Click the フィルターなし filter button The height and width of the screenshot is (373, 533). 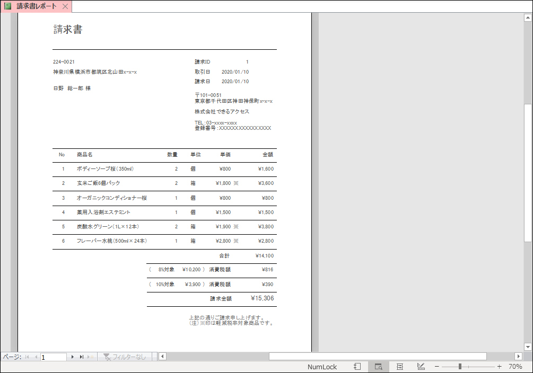pos(125,357)
